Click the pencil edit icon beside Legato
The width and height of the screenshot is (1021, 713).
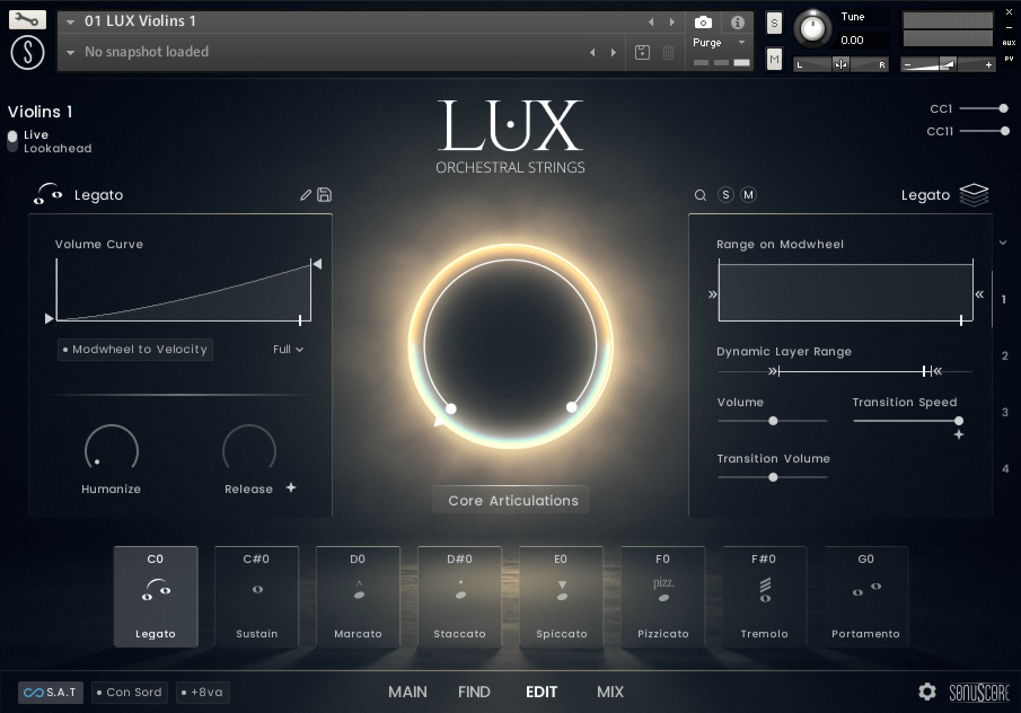305,195
